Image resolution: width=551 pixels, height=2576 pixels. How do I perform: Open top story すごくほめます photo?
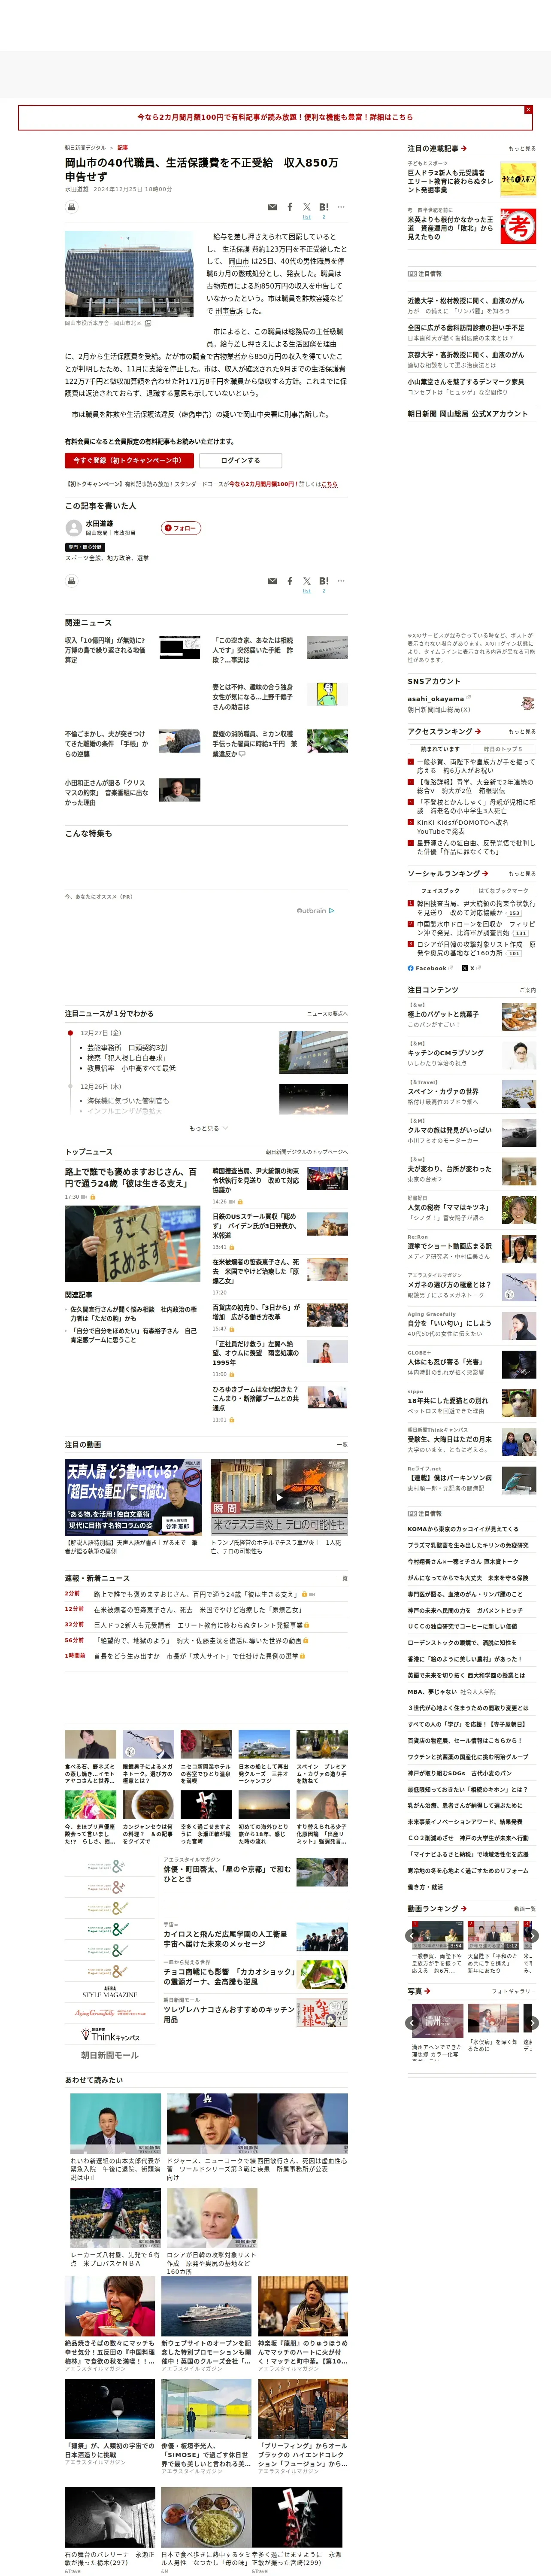(x=132, y=1244)
